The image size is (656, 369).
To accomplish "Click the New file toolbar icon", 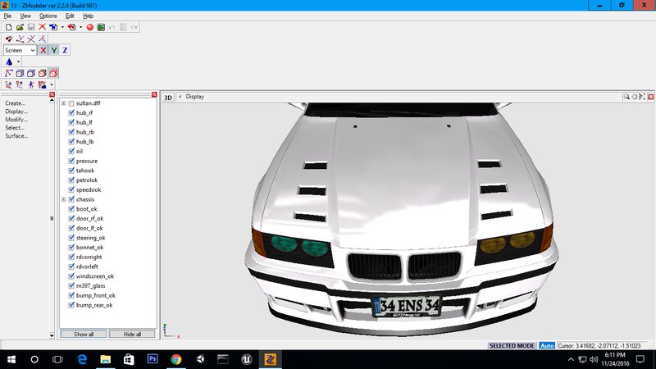I will click(x=8, y=27).
